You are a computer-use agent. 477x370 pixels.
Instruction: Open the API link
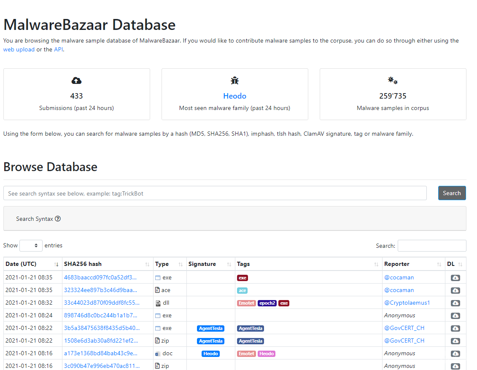58,49
